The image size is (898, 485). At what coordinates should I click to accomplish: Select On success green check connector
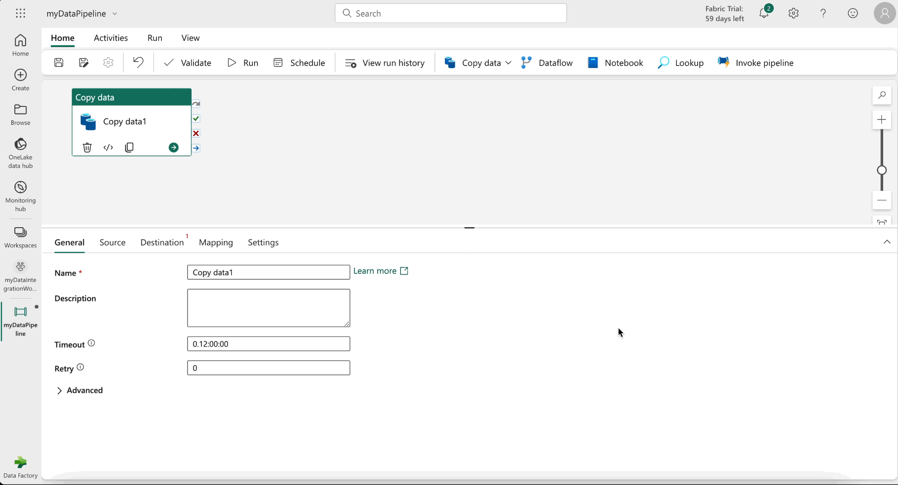coord(196,119)
